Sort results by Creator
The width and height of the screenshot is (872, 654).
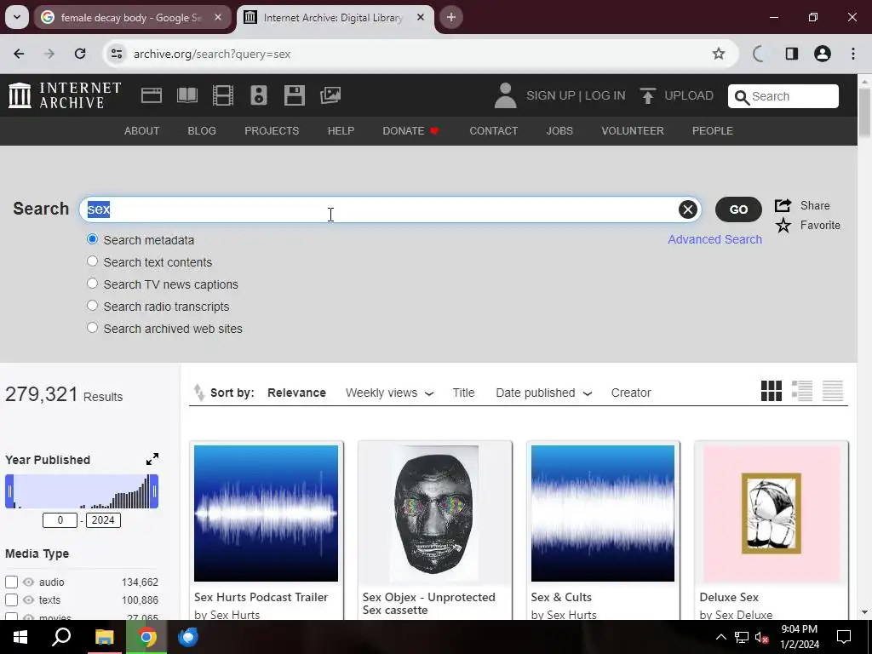631,393
